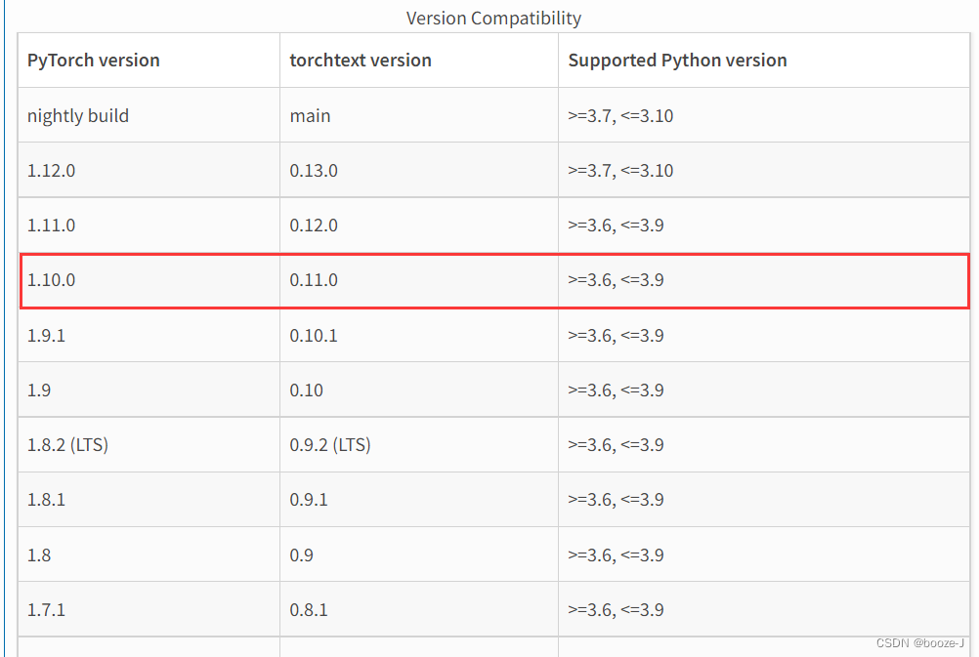This screenshot has height=657, width=979.
Task: Click the "0.12.0" torchtext version cell
Action: coord(419,226)
